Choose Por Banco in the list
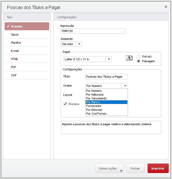Screen dimensions: 172x179 pos(106,102)
